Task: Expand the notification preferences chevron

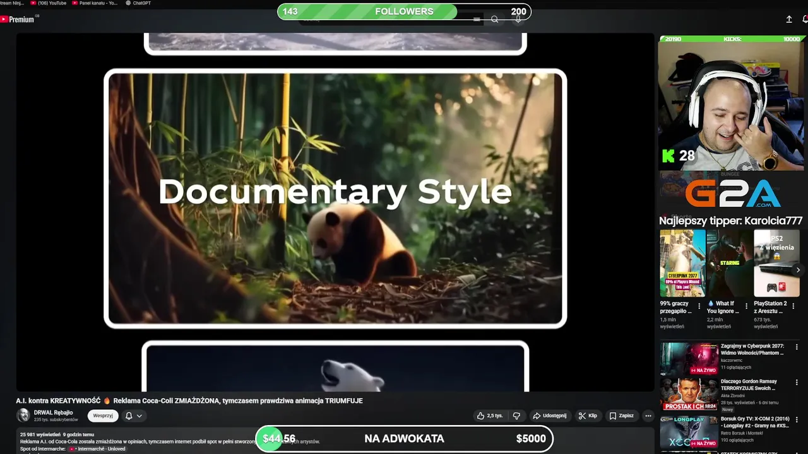Action: 140,416
